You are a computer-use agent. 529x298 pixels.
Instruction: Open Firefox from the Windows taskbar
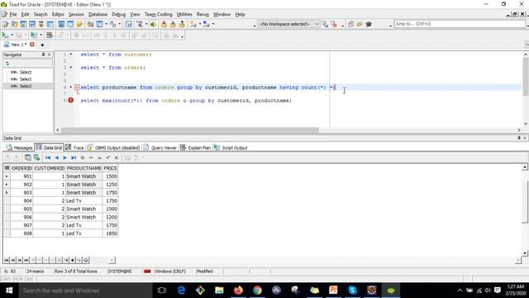click(x=238, y=291)
